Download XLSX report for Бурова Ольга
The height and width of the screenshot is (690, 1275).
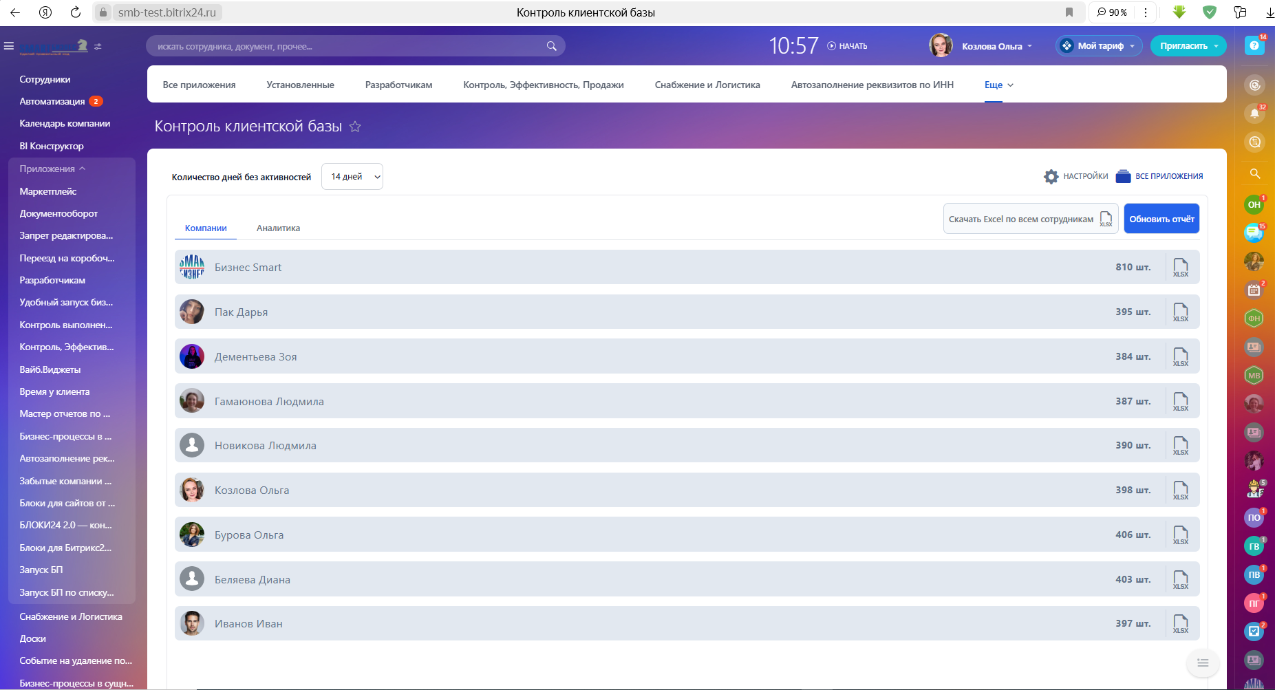tap(1181, 535)
